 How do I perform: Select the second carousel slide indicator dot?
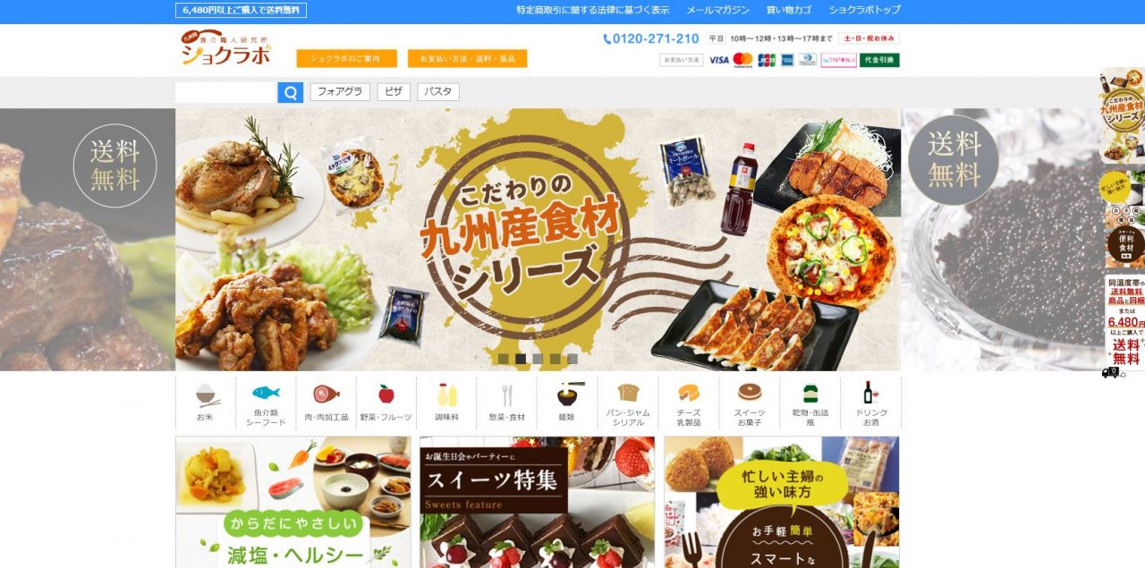tap(521, 359)
